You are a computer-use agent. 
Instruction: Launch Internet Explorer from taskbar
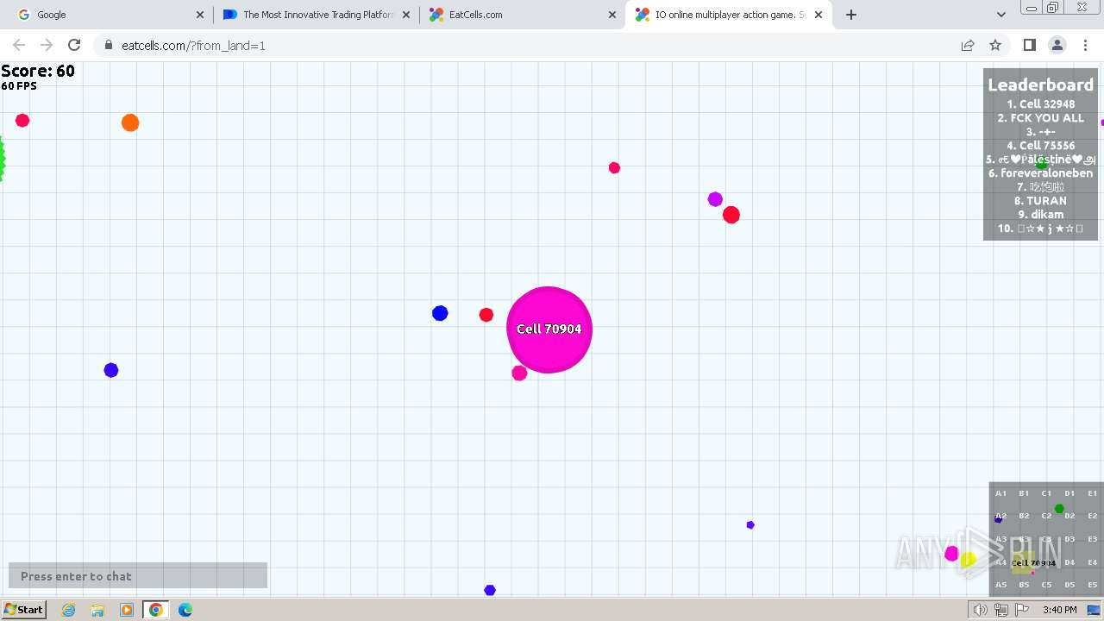[x=68, y=610]
